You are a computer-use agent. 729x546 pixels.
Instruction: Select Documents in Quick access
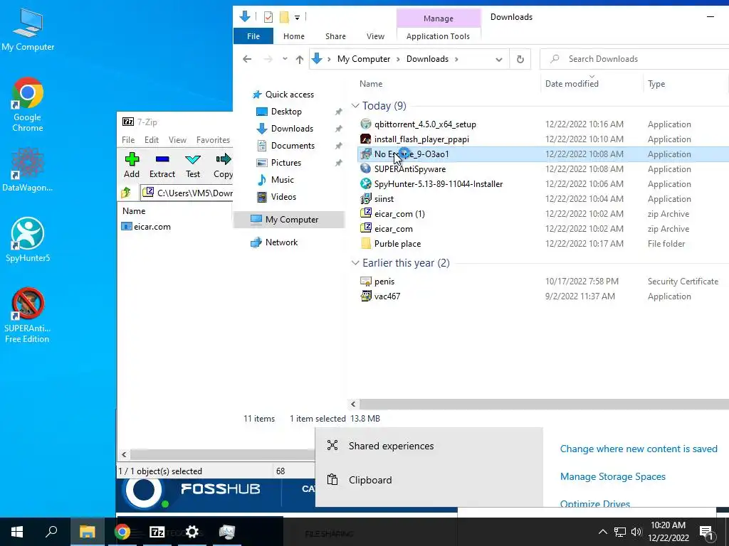pyautogui.click(x=293, y=146)
